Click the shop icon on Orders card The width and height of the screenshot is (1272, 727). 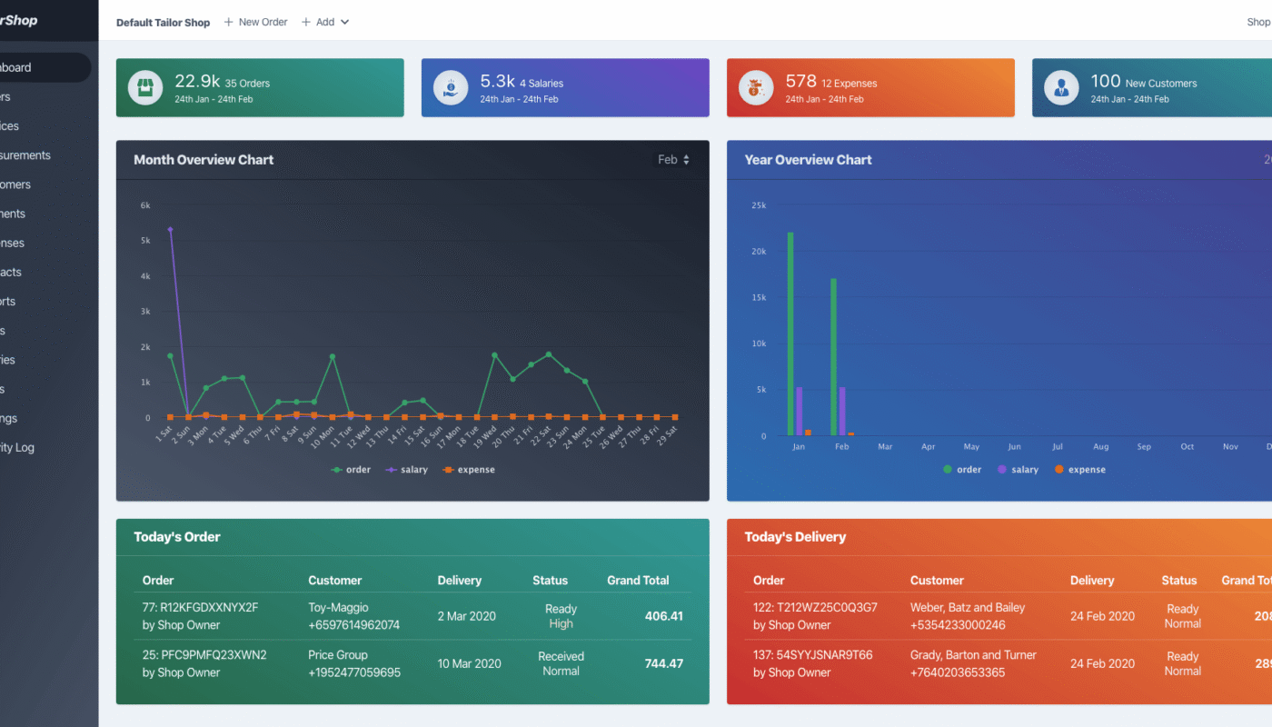(x=145, y=88)
